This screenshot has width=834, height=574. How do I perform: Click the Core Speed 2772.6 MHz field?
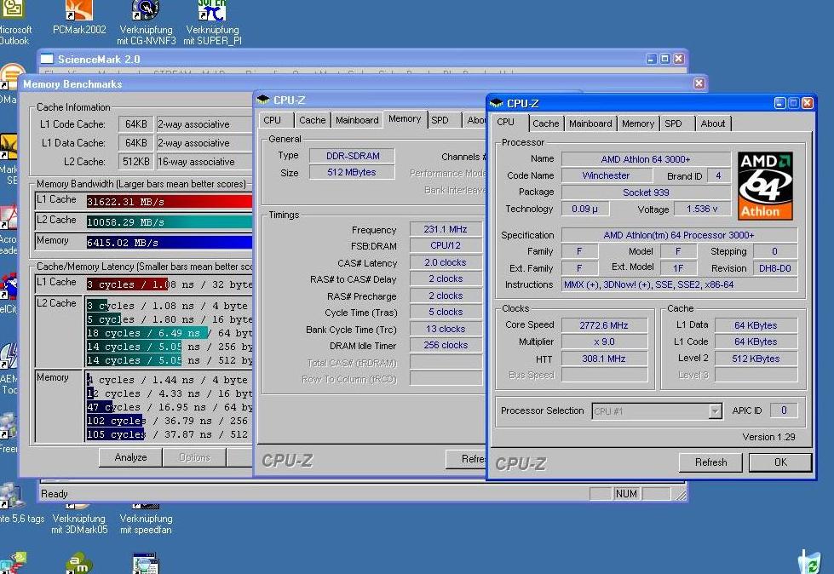[604, 325]
